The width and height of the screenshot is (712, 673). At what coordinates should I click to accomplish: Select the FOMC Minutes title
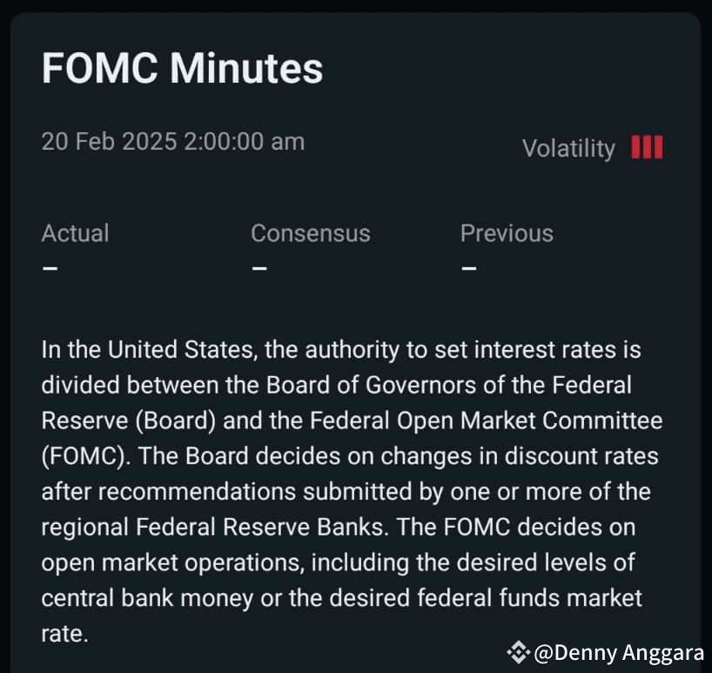(182, 68)
